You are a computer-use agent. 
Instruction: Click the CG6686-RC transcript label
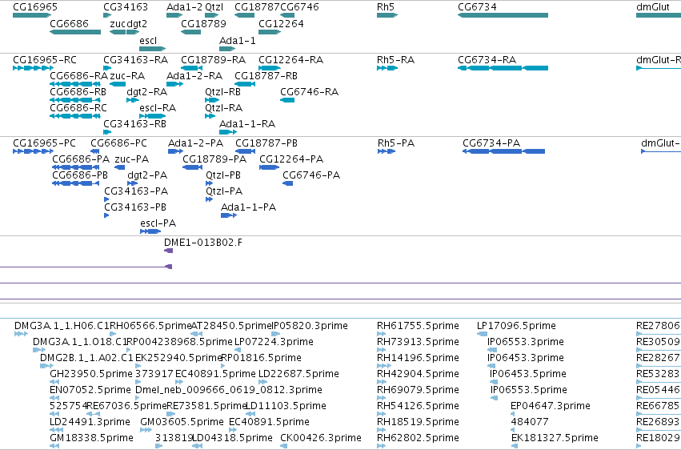tap(78, 108)
